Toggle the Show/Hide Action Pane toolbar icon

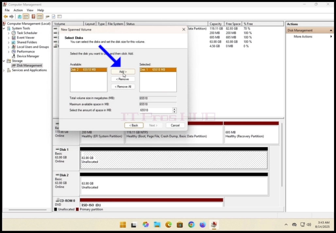(x=40, y=16)
